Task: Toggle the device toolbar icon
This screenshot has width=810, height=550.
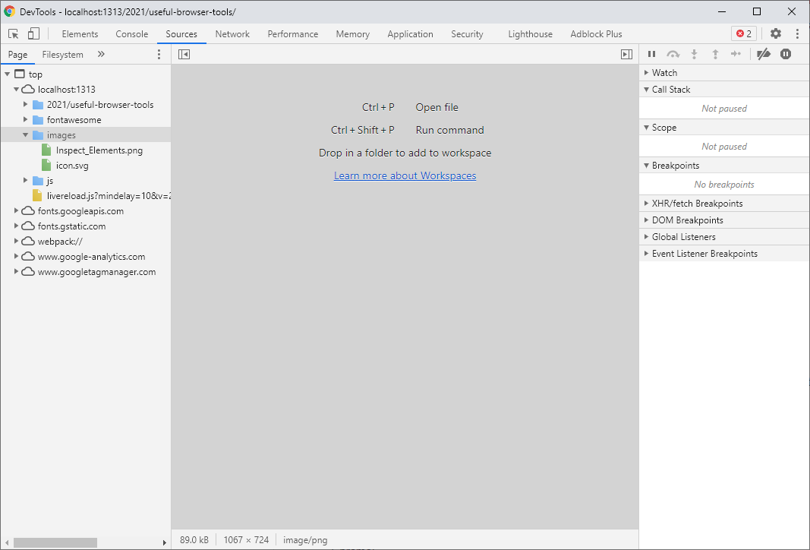Action: click(33, 34)
